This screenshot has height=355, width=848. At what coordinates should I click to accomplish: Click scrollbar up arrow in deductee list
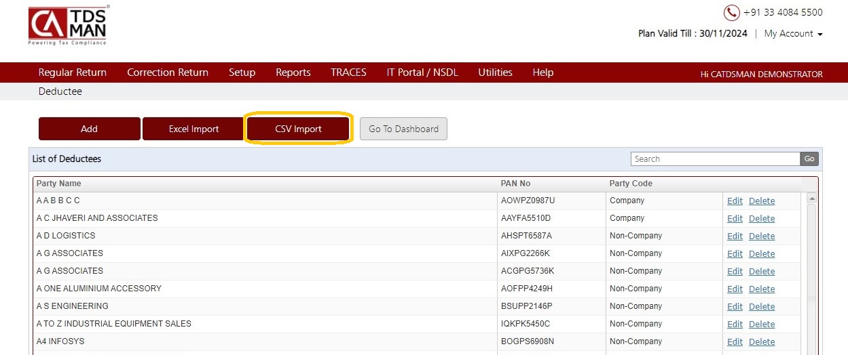[x=811, y=199]
